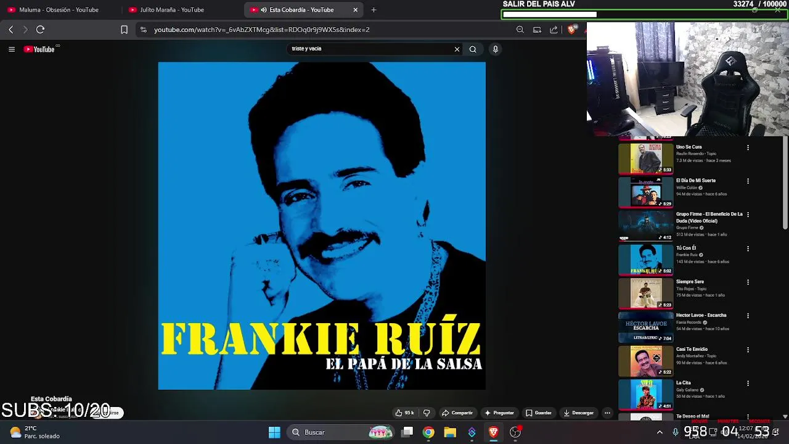Open the El Día De Mi Suerte thumbnail
The width and height of the screenshot is (789, 444).
pos(646,192)
